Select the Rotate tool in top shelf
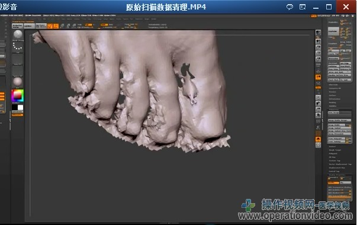The height and width of the screenshot is (225, 357). pyautogui.click(x=74, y=25)
